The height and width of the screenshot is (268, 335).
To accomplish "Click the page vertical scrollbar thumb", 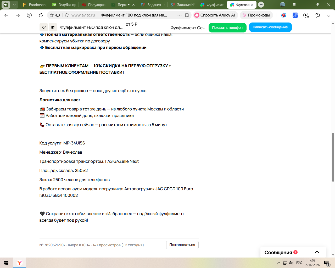I will pyautogui.click(x=333, y=157).
